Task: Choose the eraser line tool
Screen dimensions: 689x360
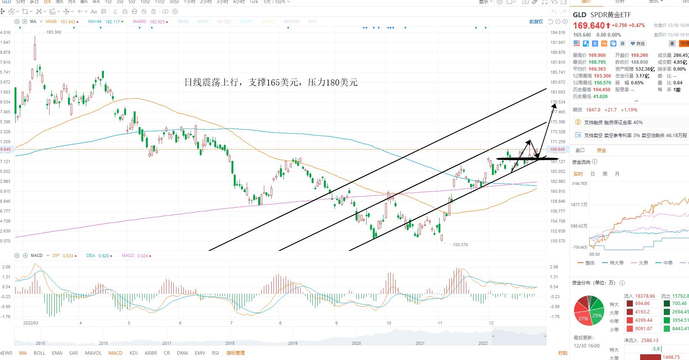Action: tap(115, 11)
